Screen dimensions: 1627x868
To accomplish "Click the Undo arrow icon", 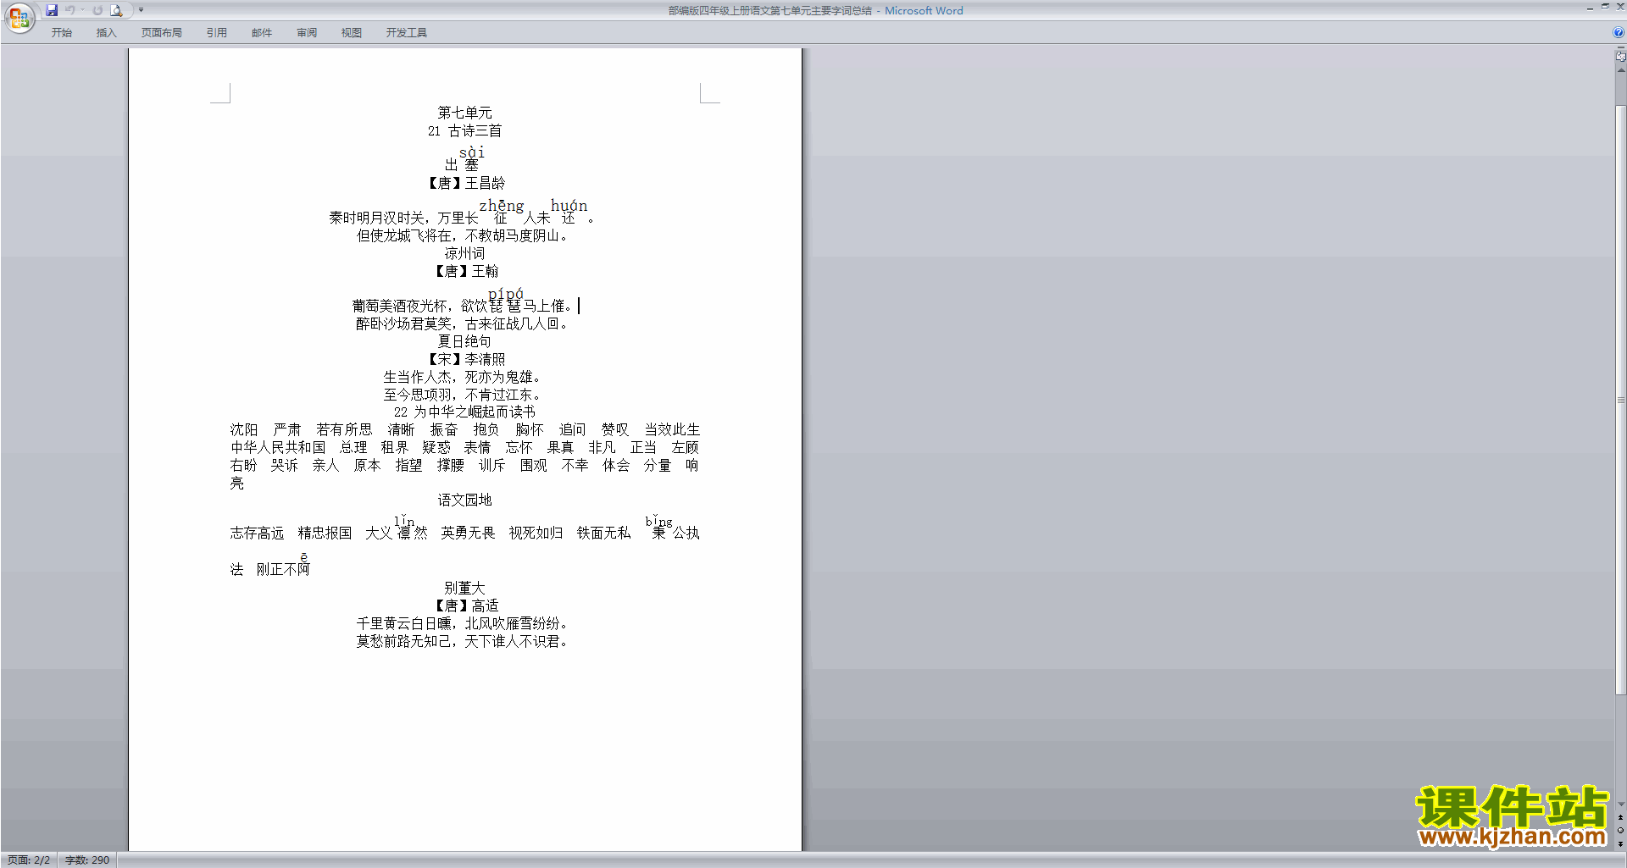I will click(x=70, y=10).
